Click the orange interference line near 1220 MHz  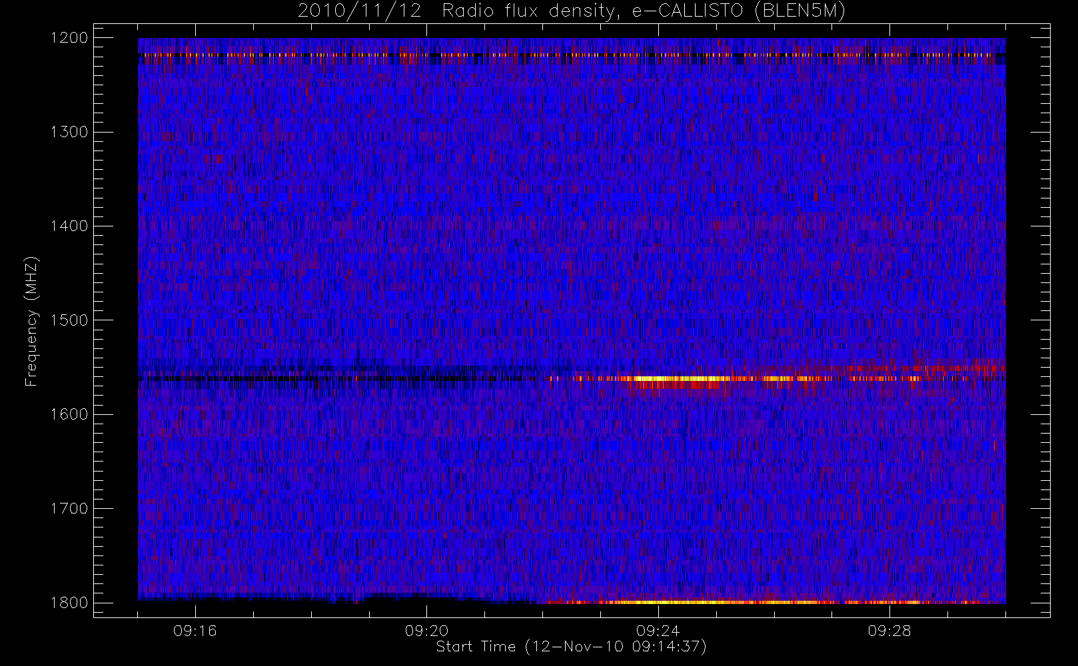[x=572, y=55]
